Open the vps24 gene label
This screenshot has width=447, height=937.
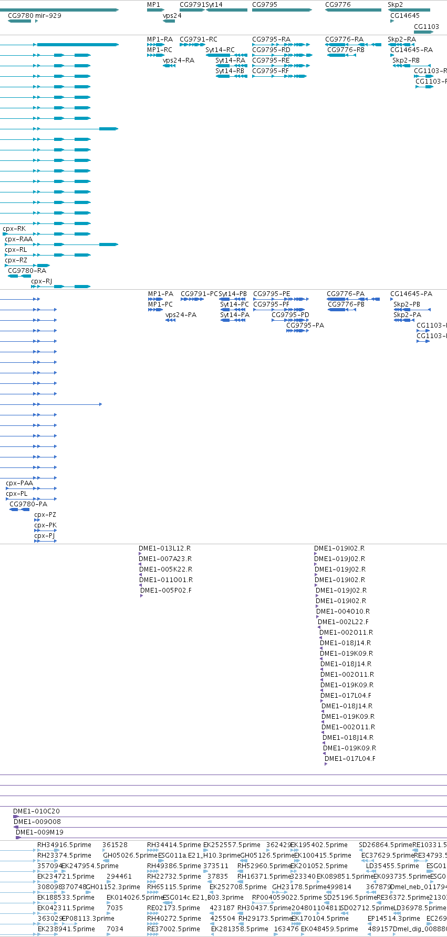[x=172, y=16]
